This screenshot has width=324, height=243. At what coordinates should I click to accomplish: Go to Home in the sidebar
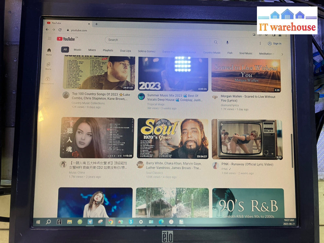point(49,52)
